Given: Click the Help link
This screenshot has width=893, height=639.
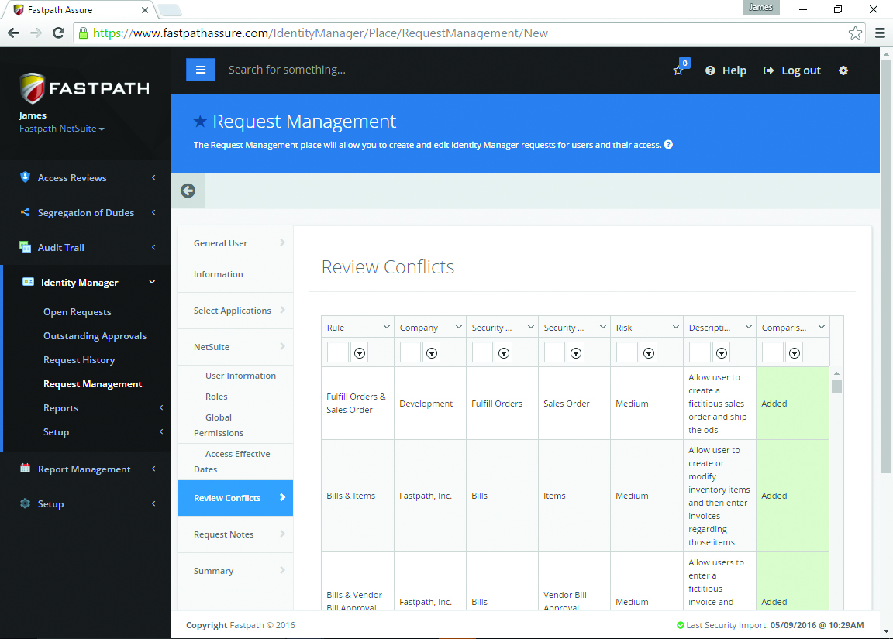Looking at the screenshot, I should [x=726, y=70].
